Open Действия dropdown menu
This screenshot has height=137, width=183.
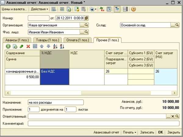tap(39, 9)
